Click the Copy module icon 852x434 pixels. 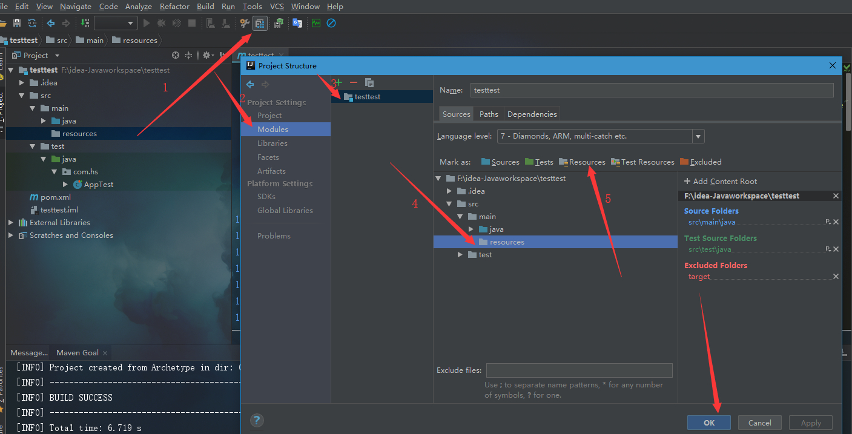point(369,82)
